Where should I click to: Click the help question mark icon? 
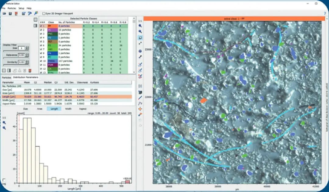[x=325, y=14]
